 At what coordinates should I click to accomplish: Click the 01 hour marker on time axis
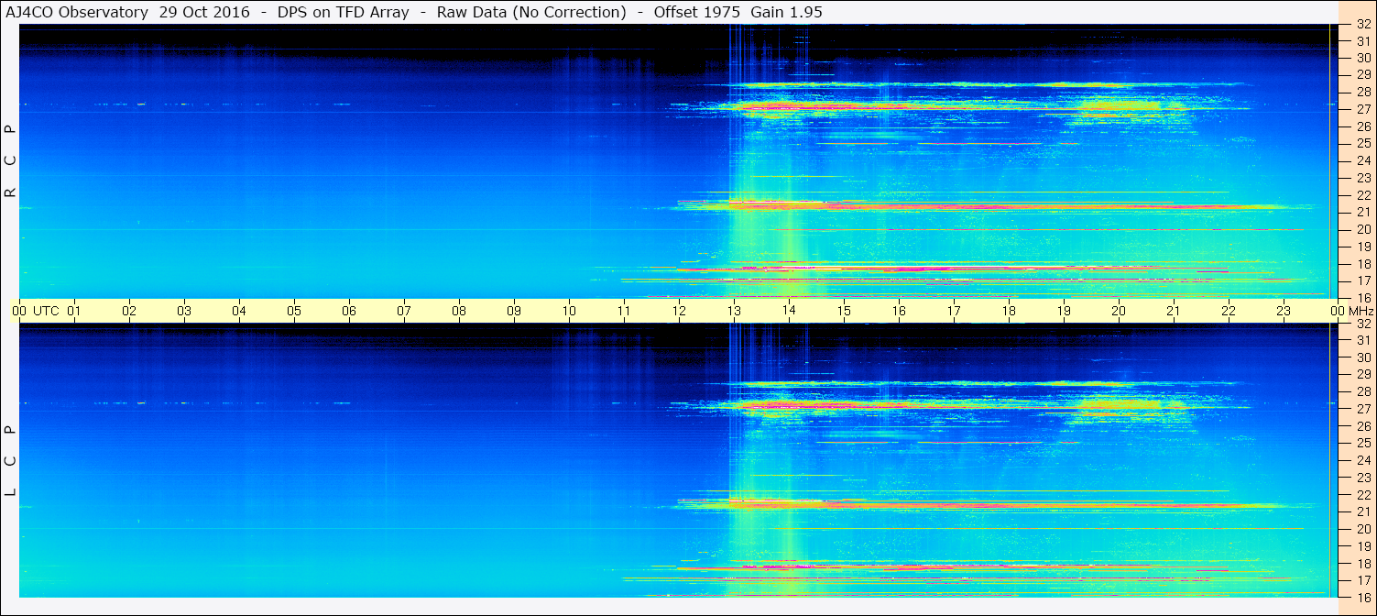coord(74,311)
